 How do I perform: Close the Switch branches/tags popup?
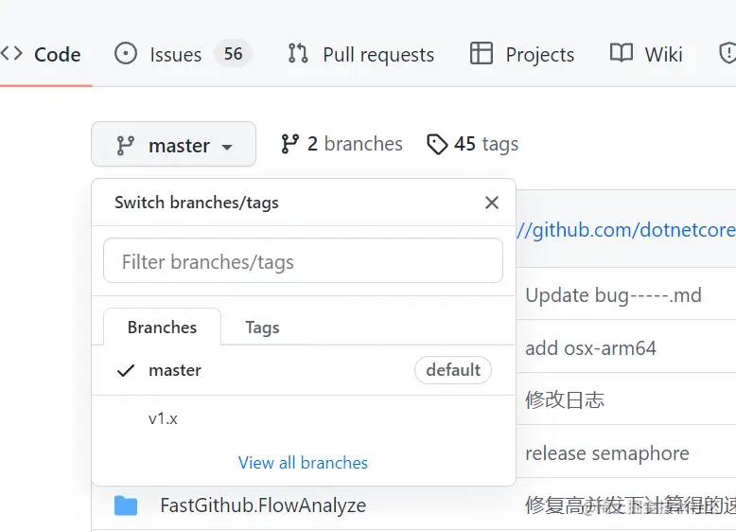click(x=492, y=203)
